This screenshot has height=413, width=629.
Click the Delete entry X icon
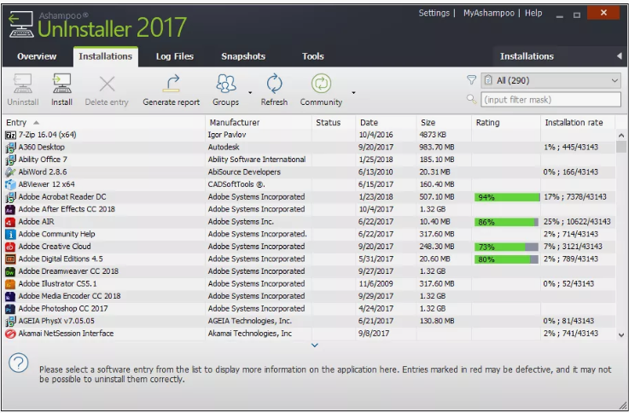tap(107, 84)
